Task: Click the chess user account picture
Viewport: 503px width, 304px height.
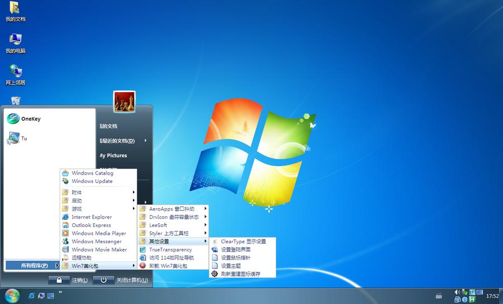Action: pos(124,102)
